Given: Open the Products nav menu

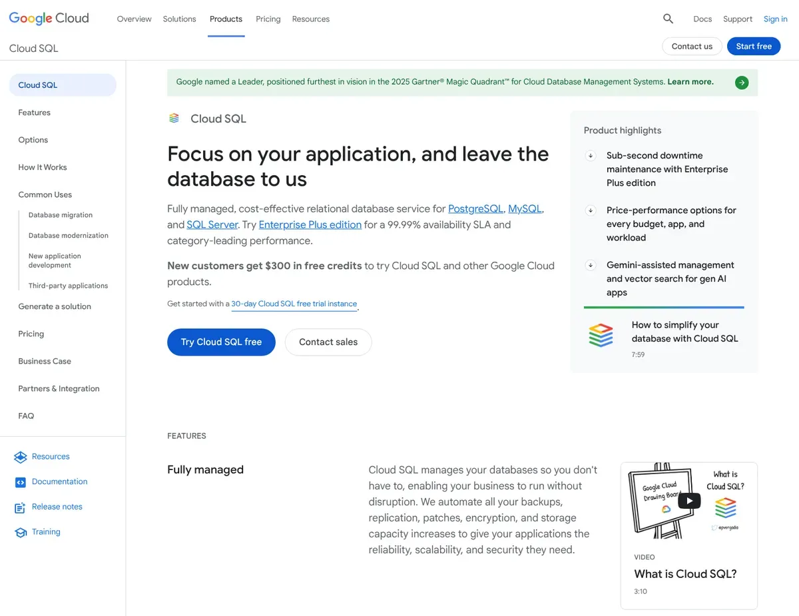Looking at the screenshot, I should (x=226, y=19).
